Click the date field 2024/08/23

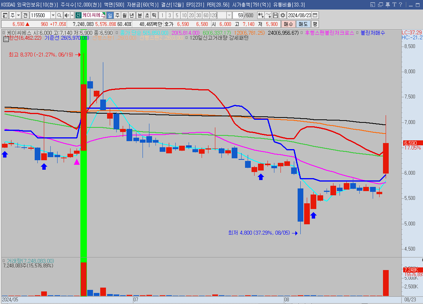pyautogui.click(x=300, y=15)
